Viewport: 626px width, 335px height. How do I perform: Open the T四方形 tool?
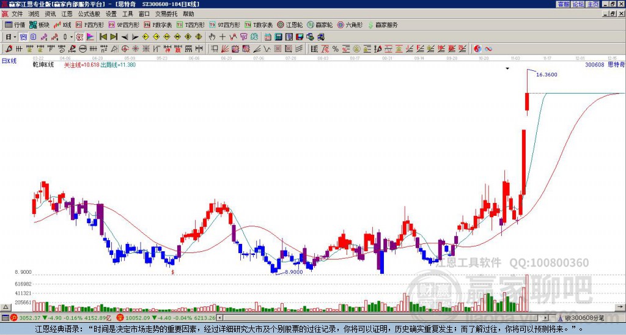click(191, 24)
